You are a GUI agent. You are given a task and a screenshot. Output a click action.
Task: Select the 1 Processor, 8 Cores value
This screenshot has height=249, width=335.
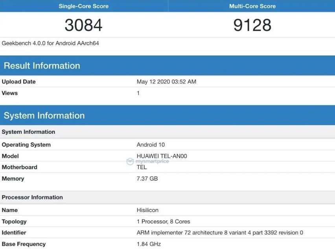(164, 221)
